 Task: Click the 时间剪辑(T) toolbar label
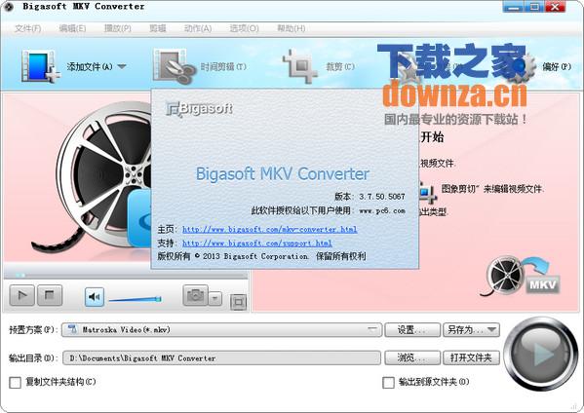(x=223, y=67)
